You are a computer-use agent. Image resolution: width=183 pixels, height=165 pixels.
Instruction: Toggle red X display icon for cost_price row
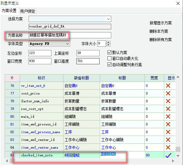(x=168, y=93)
